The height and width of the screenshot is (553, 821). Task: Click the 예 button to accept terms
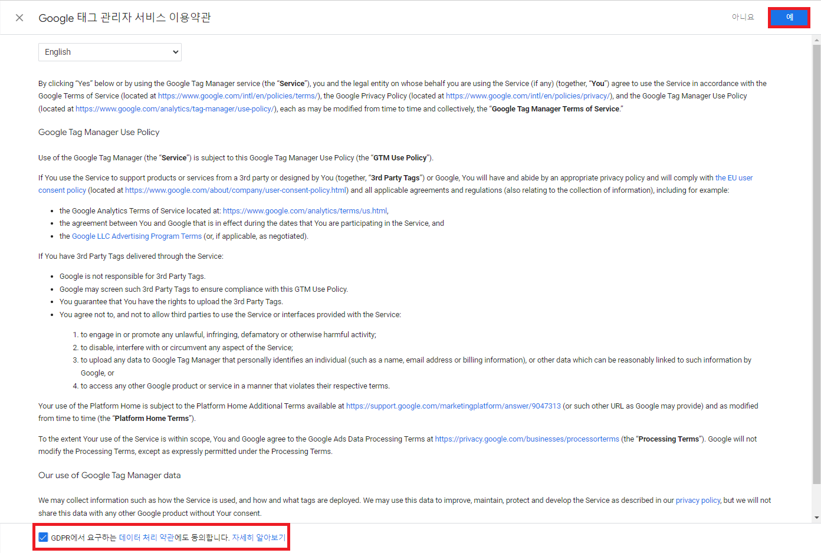(x=789, y=17)
